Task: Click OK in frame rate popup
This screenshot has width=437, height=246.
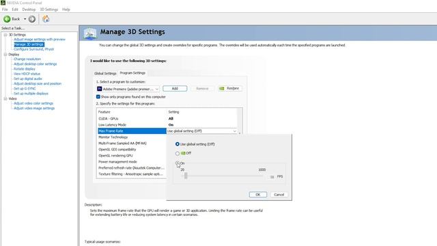Action: [258, 195]
